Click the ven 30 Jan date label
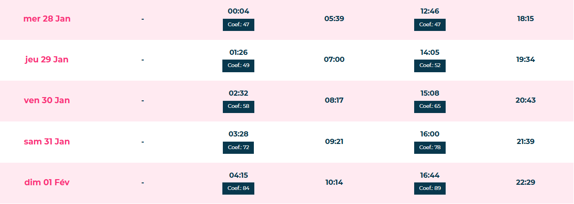The height and width of the screenshot is (204, 574). coord(47,100)
